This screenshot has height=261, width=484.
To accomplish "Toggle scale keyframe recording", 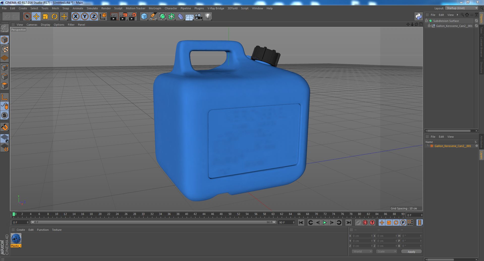I will (389, 222).
